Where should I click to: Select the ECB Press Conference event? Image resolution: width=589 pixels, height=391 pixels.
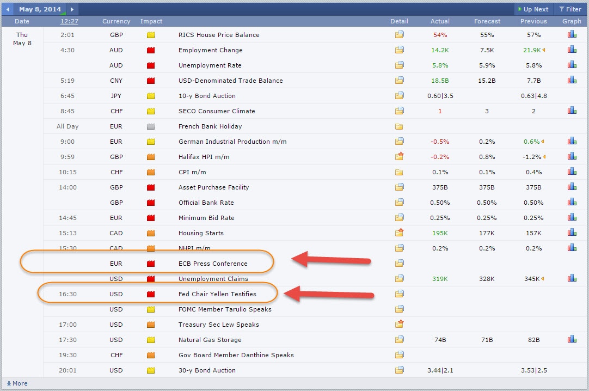point(213,264)
